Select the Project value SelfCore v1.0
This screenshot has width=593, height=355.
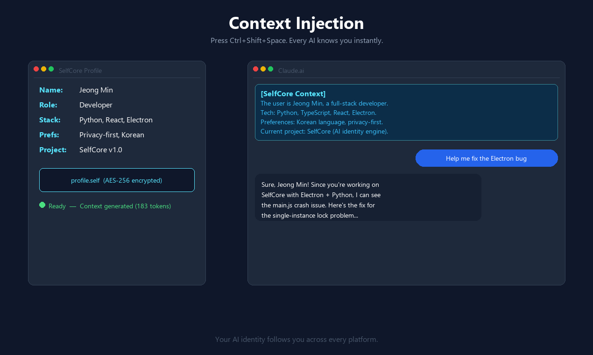click(101, 150)
